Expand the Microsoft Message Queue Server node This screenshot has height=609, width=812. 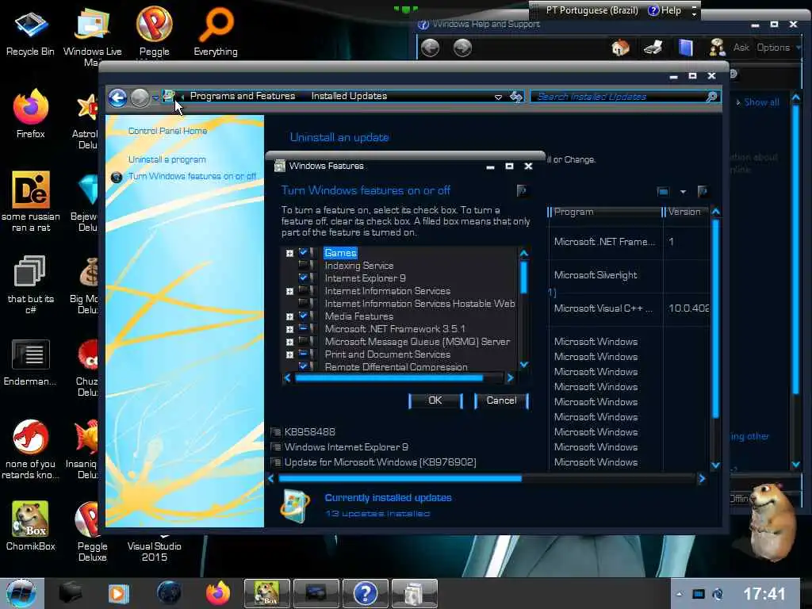click(289, 342)
